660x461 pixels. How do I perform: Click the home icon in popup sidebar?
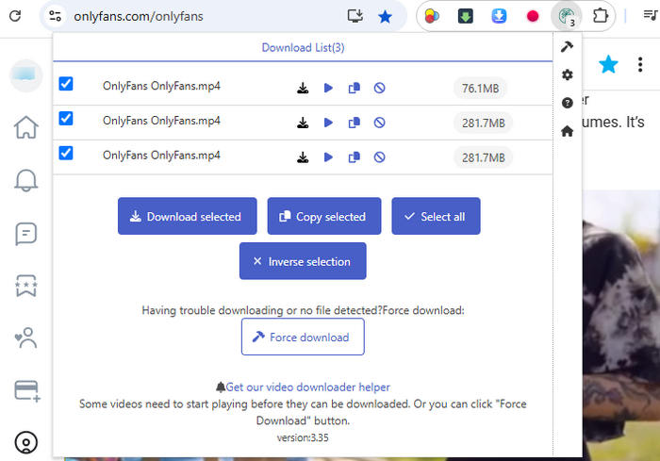567,131
